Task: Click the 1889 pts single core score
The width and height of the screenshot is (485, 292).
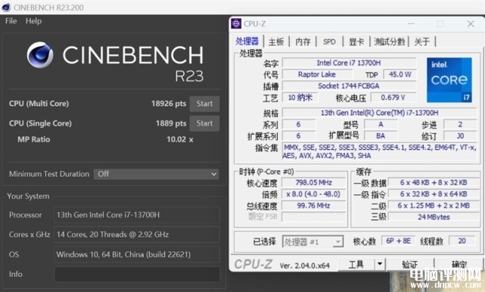Action: [171, 123]
